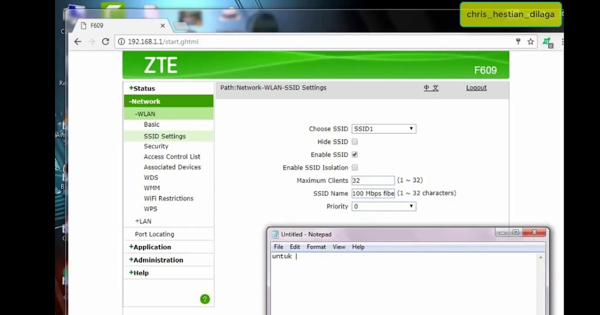
Task: Open the Priority dropdown
Action: click(x=384, y=206)
